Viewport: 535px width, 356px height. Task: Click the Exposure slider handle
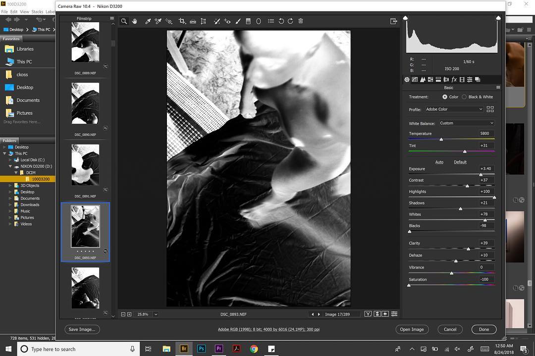pyautogui.click(x=481, y=175)
